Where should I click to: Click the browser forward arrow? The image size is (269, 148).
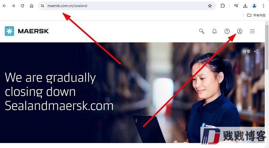tap(13, 6)
